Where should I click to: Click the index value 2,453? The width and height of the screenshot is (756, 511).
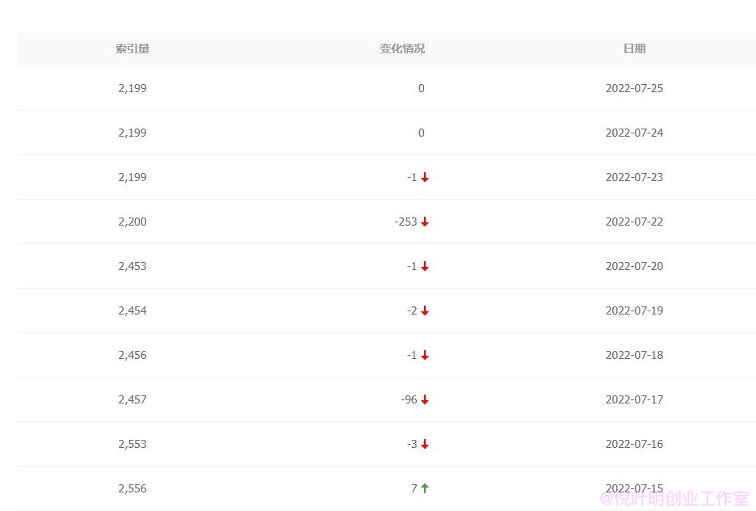point(132,266)
